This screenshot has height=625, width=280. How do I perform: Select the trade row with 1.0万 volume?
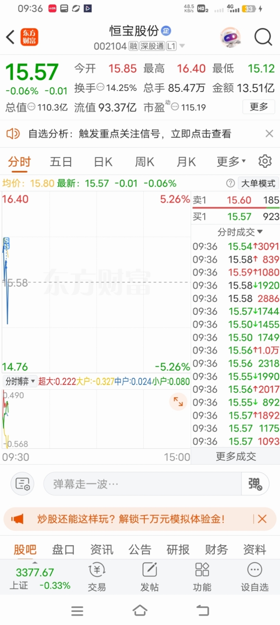(x=236, y=350)
